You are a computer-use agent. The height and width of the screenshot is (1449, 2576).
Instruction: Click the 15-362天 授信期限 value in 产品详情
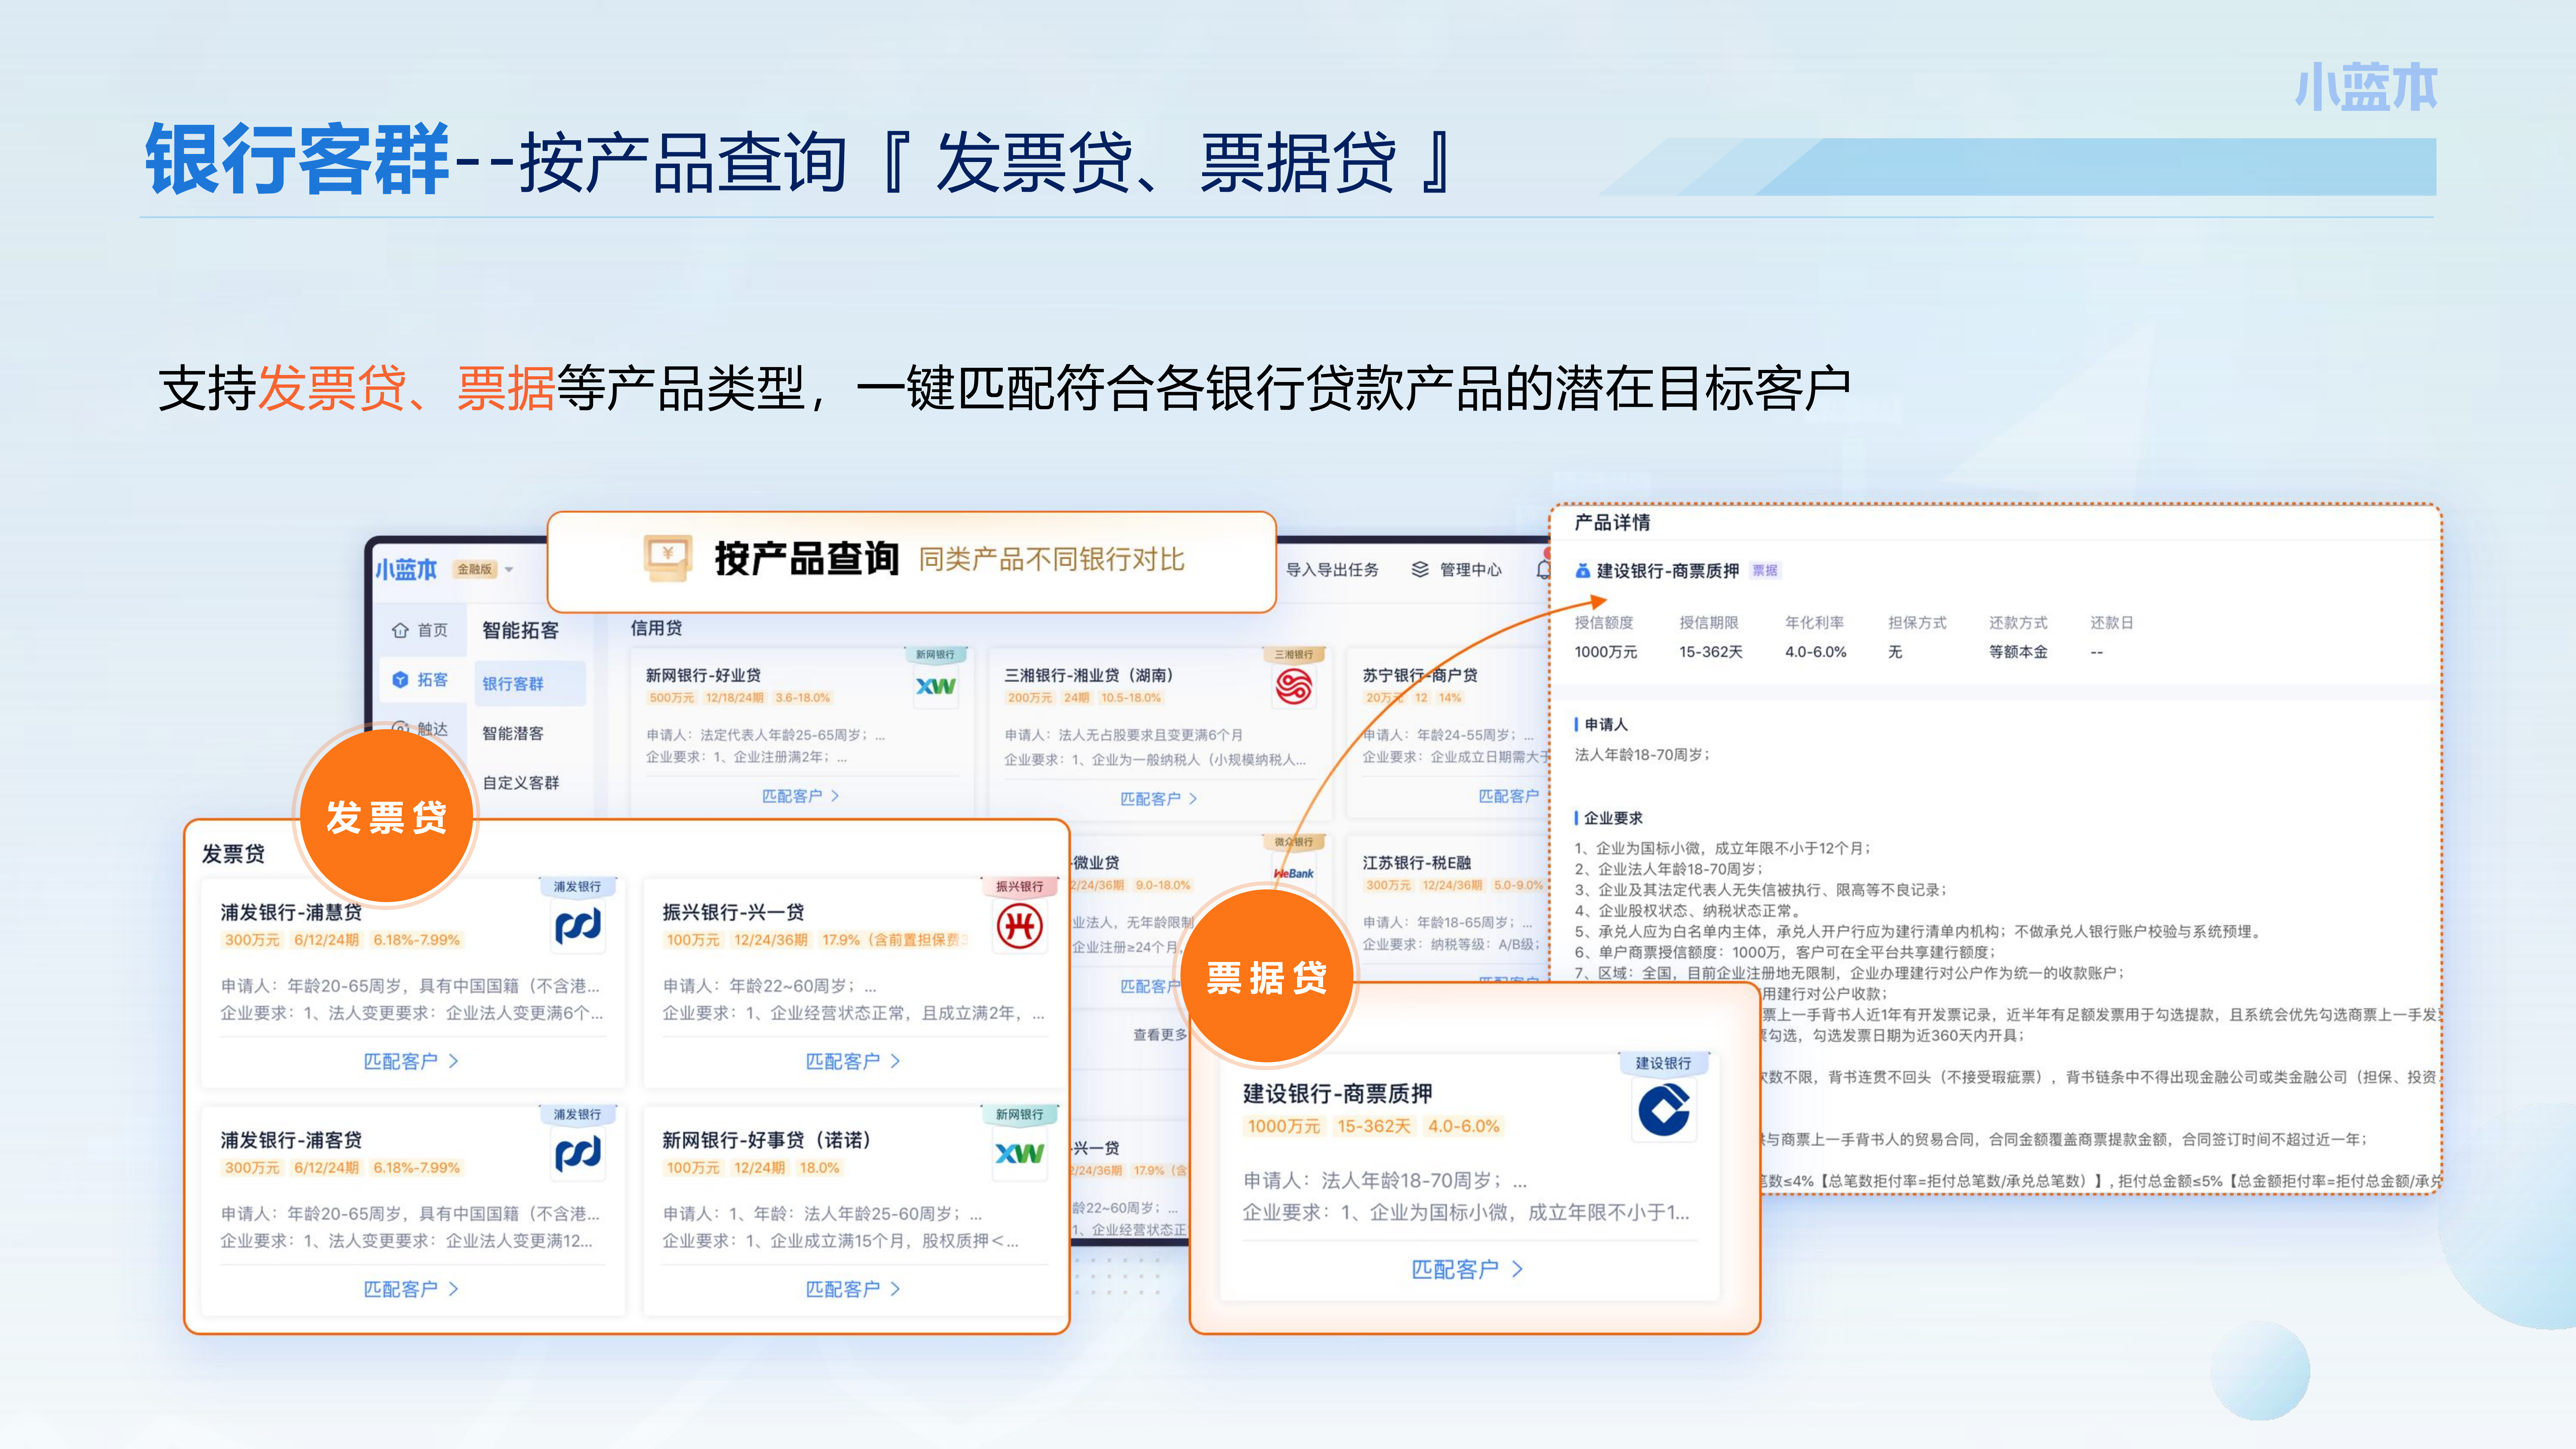[1711, 652]
